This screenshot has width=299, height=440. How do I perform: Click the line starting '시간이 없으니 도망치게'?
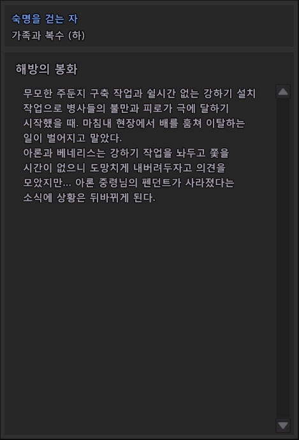[x=124, y=168]
